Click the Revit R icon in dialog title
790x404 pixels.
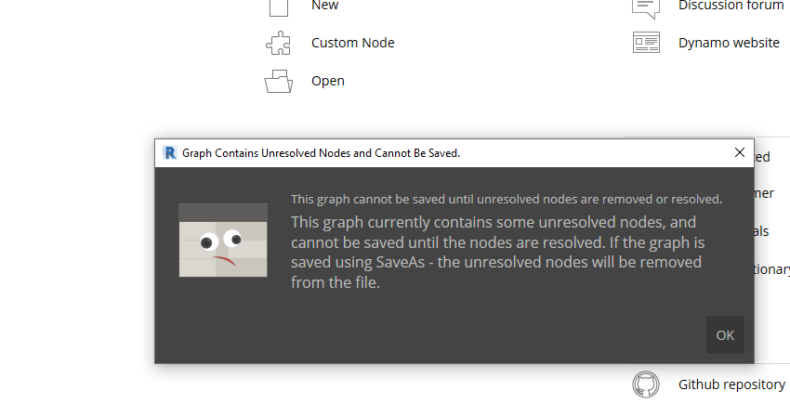170,152
